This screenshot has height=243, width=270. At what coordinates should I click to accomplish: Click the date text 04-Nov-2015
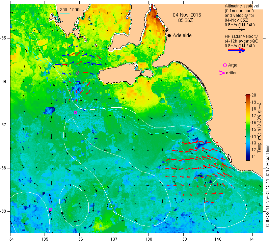coord(187,15)
